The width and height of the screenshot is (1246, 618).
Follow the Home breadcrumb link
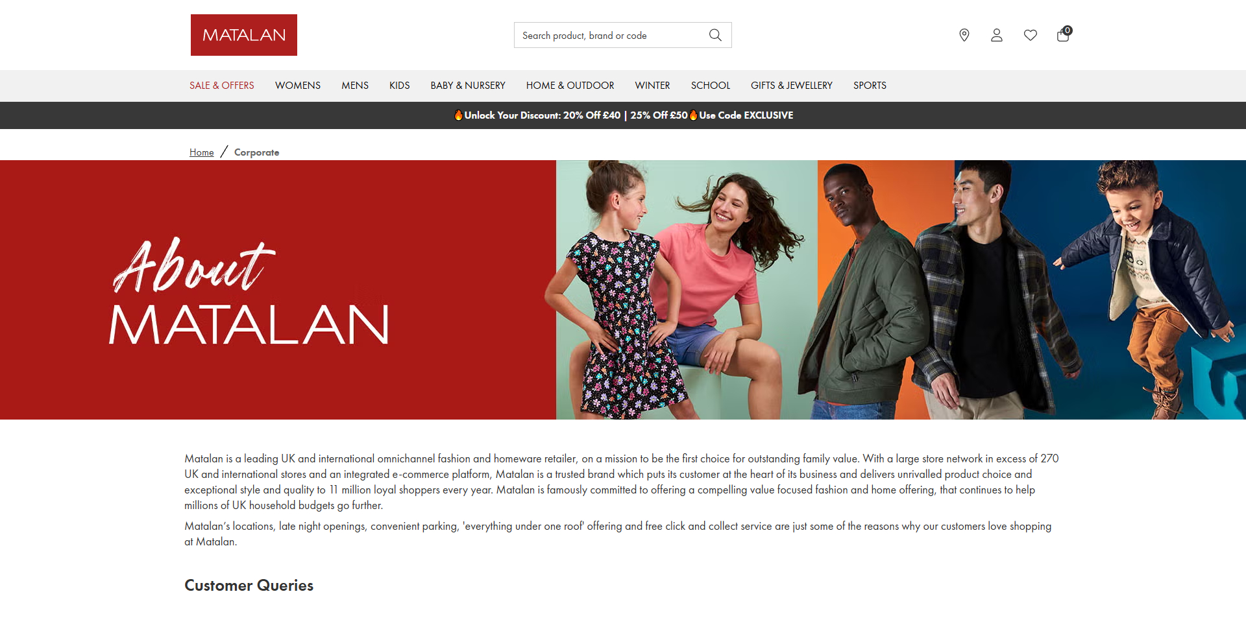pos(201,152)
